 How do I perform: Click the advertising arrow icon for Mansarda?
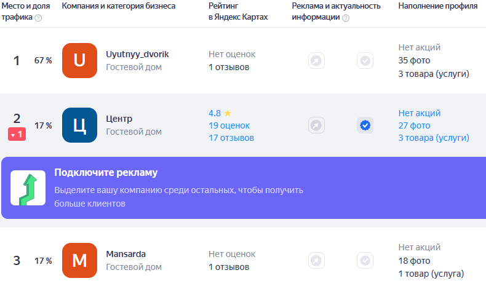[316, 260]
